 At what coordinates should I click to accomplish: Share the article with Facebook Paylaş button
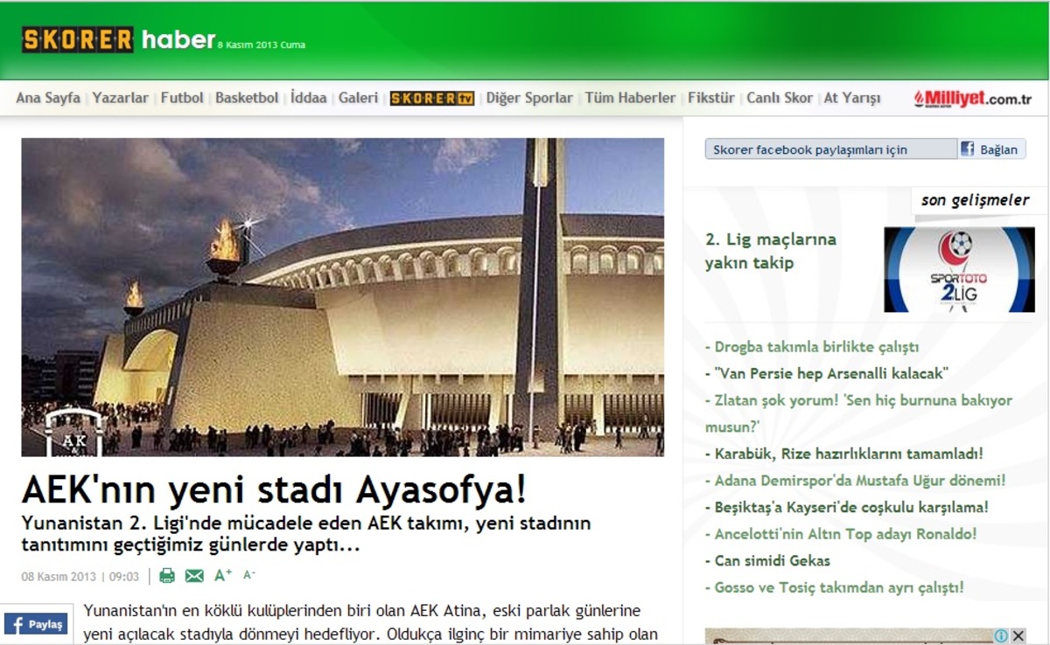36,624
